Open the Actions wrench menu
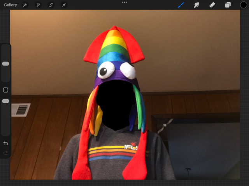Viewport: 249px width, 186px height. pos(25,5)
